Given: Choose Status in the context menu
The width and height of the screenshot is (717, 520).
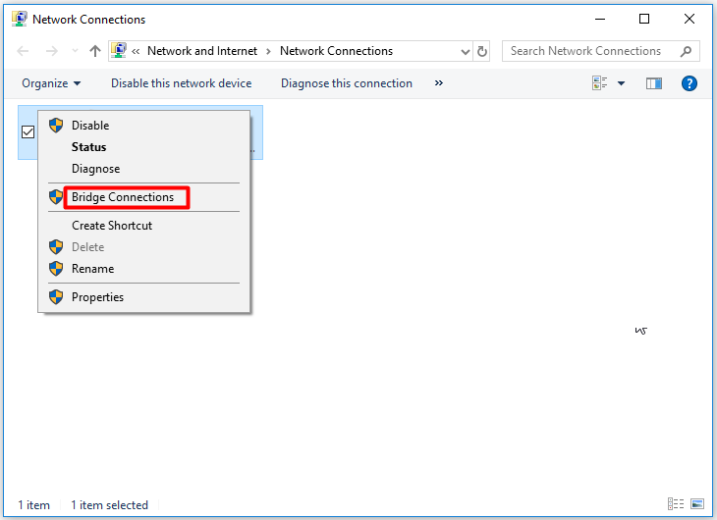Looking at the screenshot, I should pyautogui.click(x=144, y=146).
